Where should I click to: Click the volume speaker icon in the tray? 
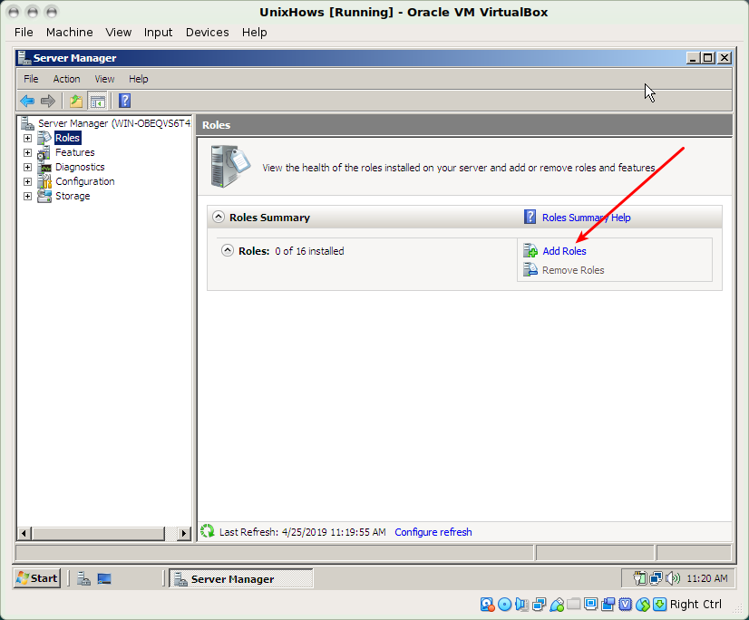coord(673,578)
